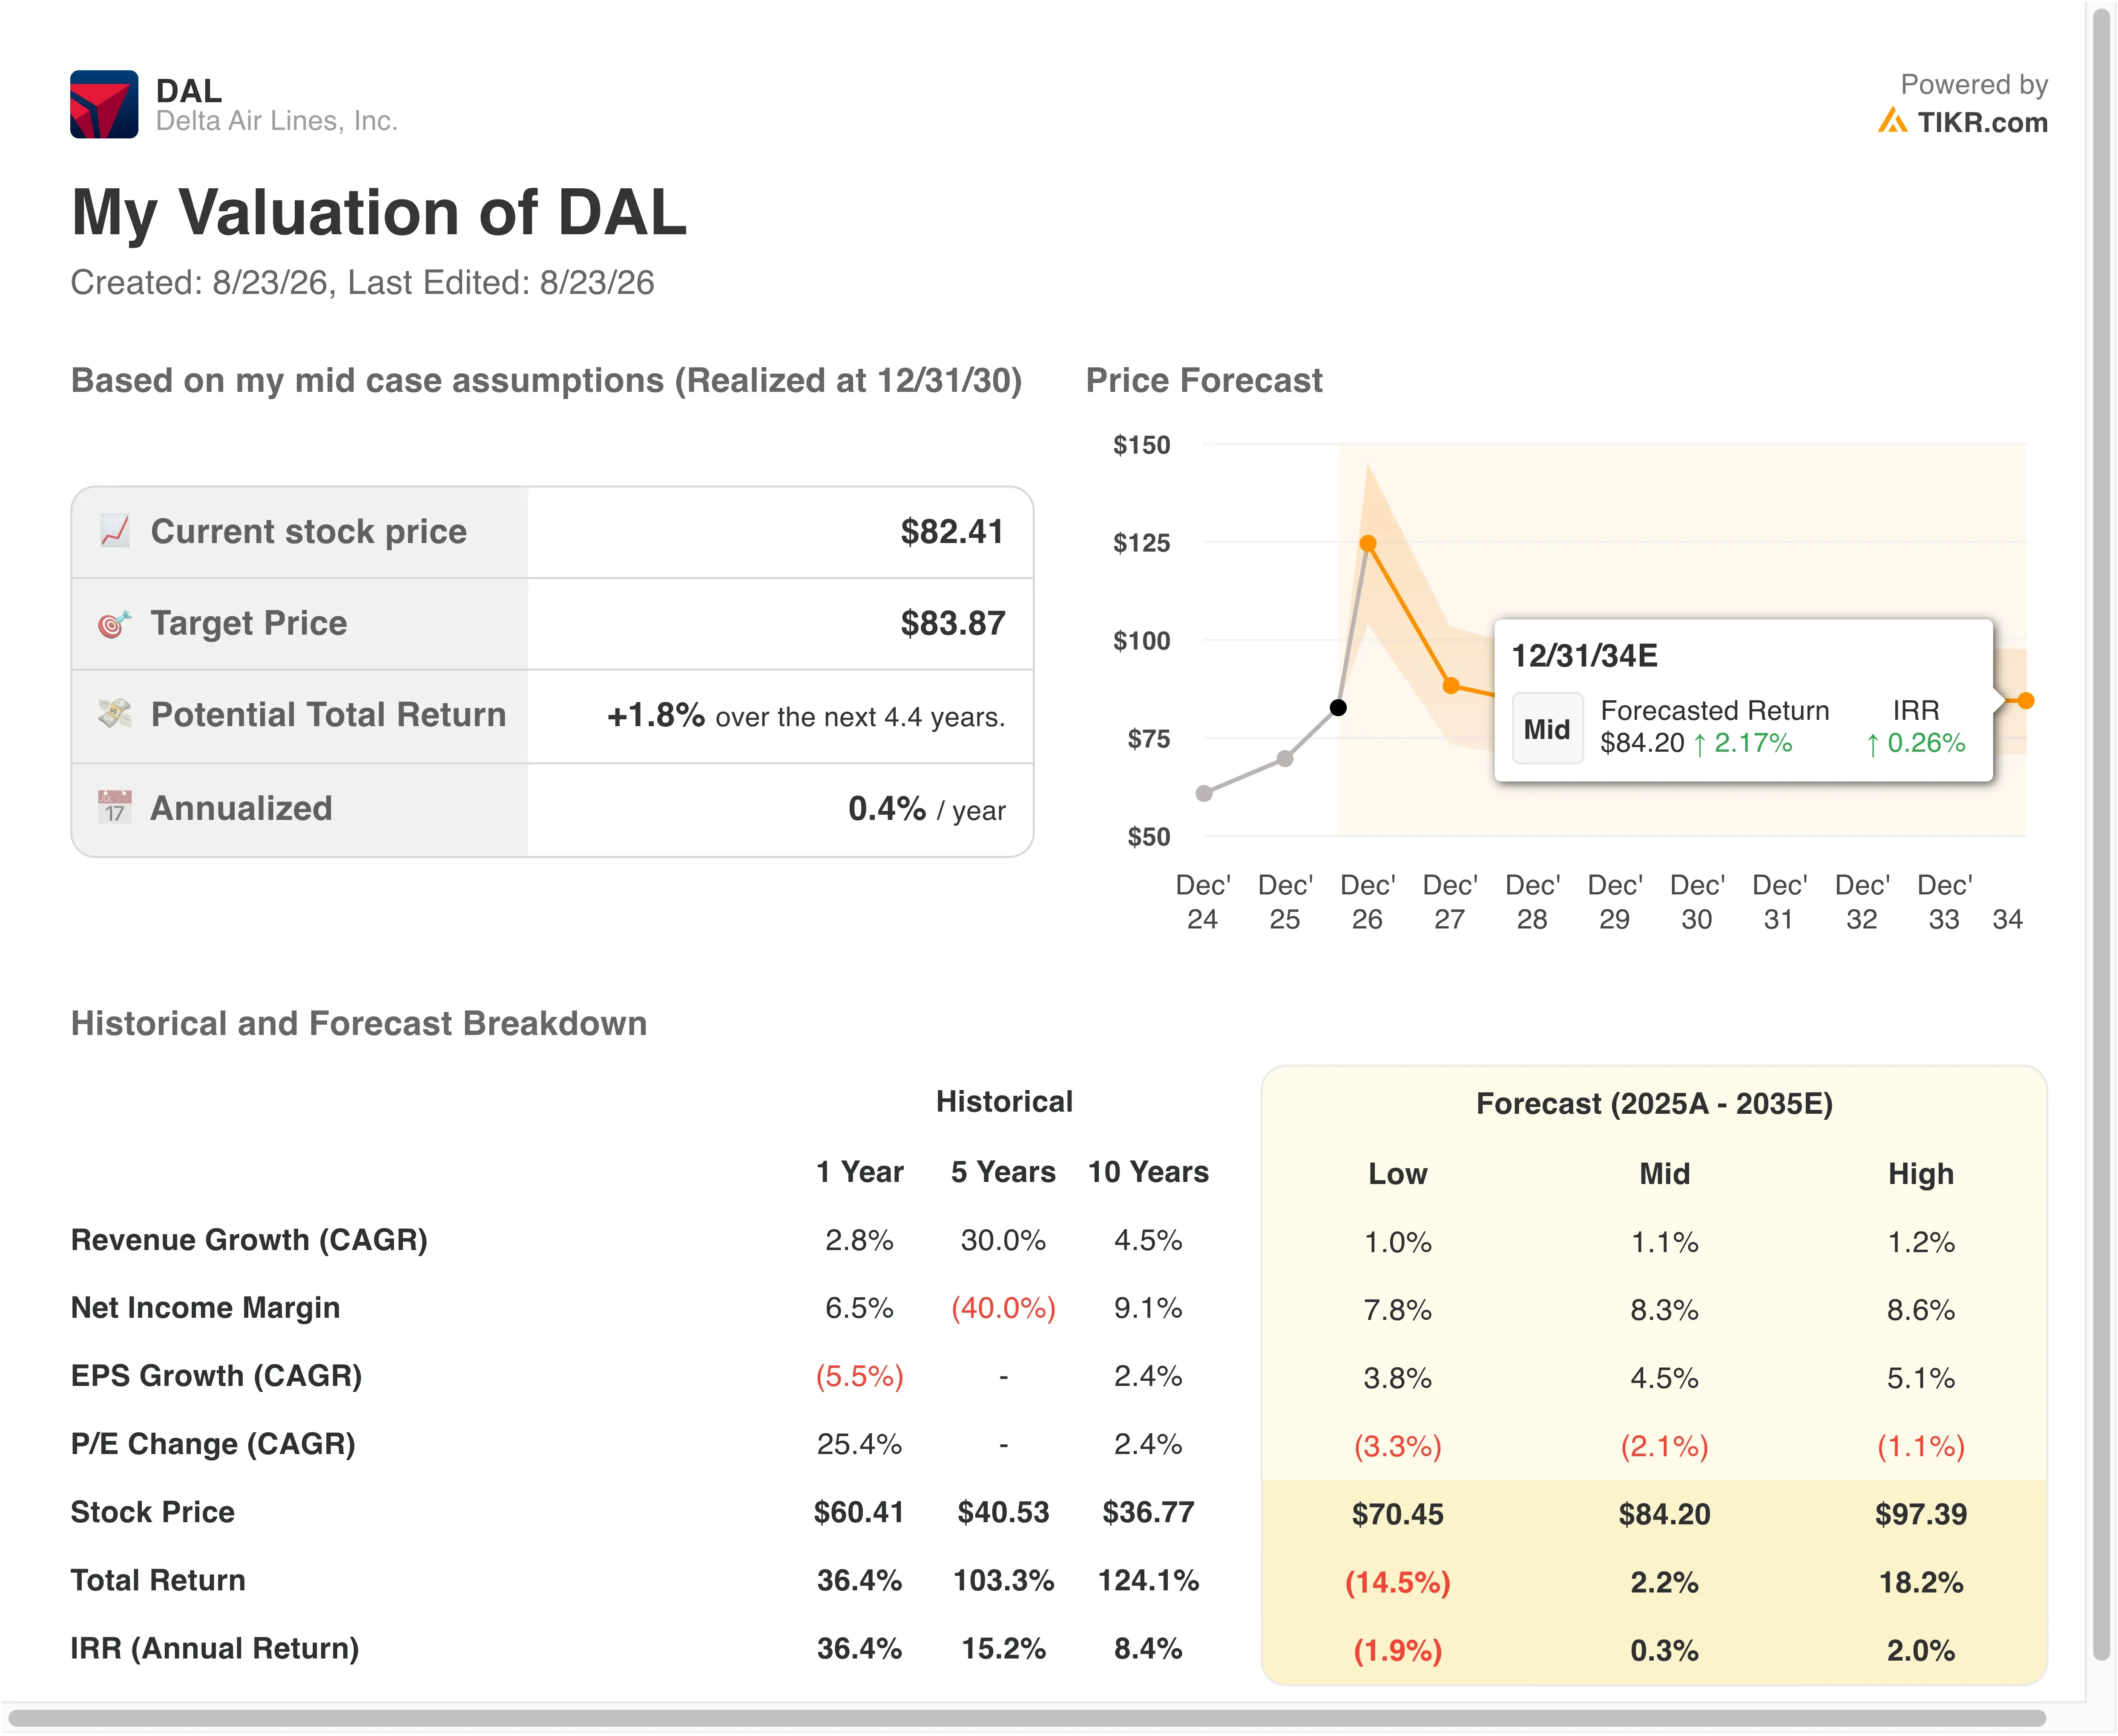
Task: Click the EPS Growth (CAGR) row label
Action: [x=216, y=1376]
